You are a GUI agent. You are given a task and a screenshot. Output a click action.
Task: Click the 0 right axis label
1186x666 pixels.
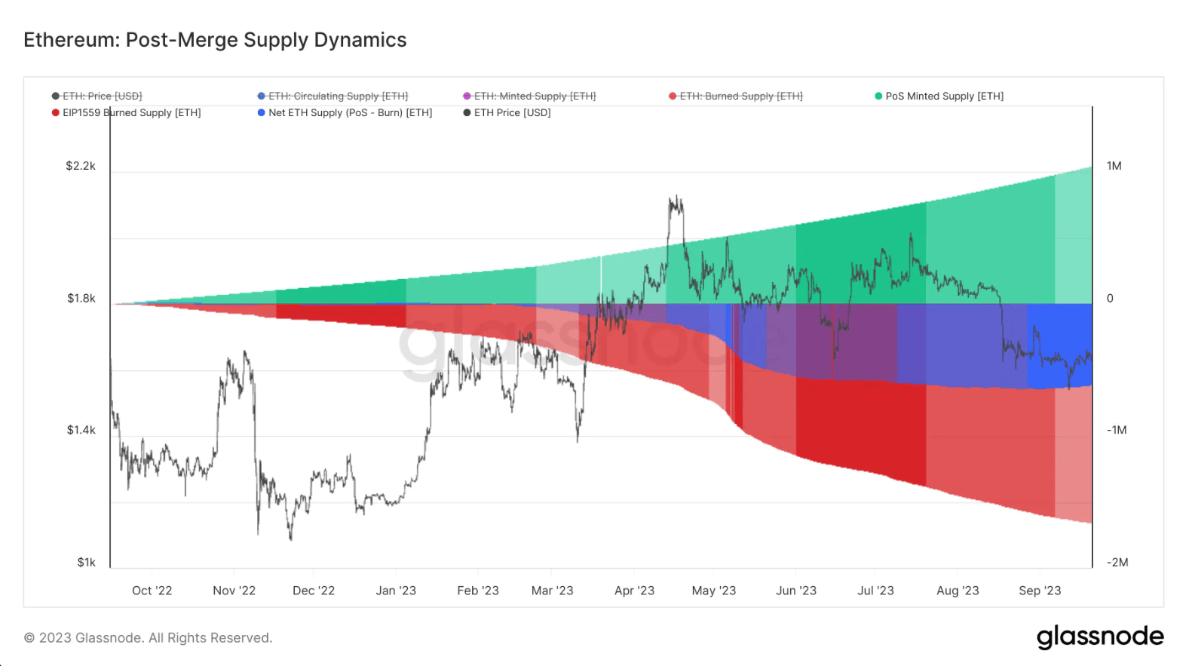click(x=1110, y=298)
